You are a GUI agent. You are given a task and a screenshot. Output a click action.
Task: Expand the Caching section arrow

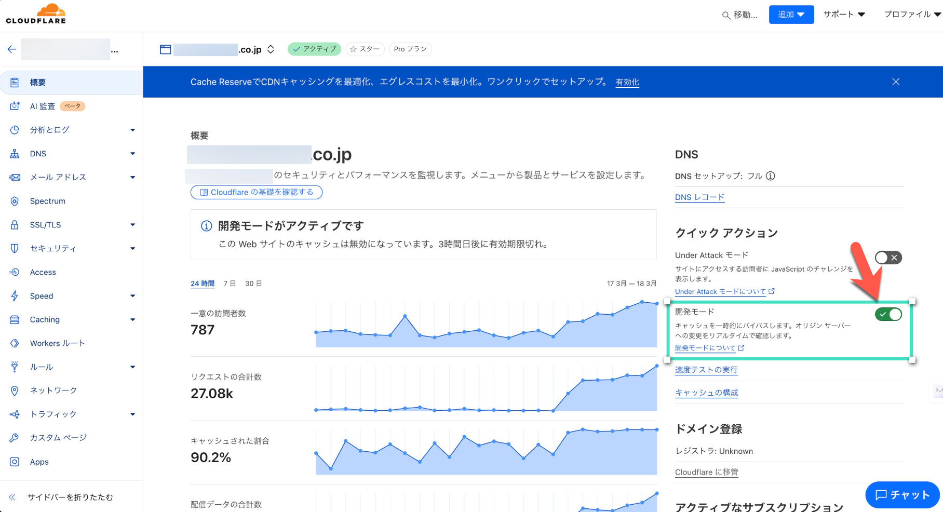[132, 319]
